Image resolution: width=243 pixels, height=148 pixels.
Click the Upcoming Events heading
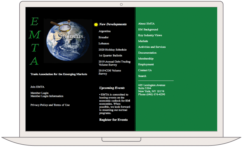pyautogui.click(x=112, y=88)
